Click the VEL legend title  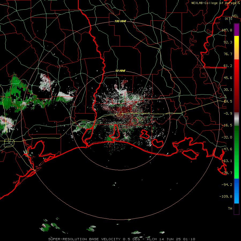point(235,16)
